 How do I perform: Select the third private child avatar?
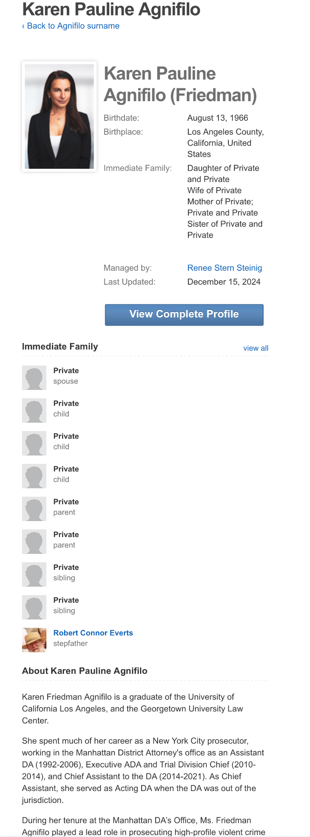pyautogui.click(x=34, y=476)
